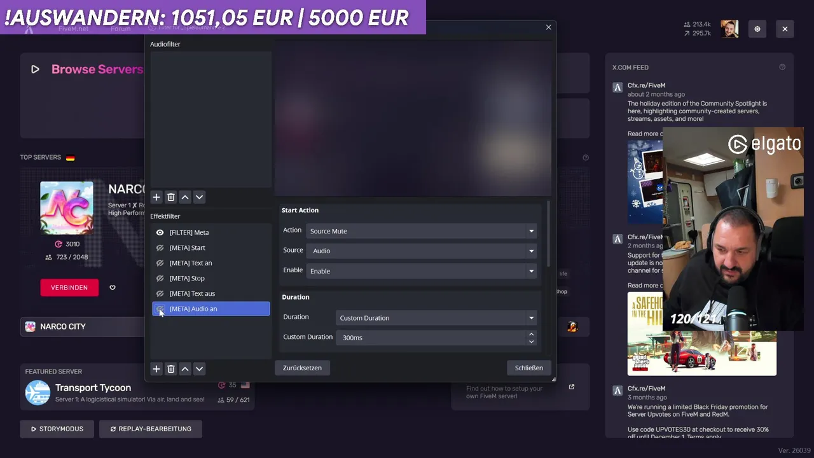Image resolution: width=814 pixels, height=458 pixels.
Task: Close the filter dialog with X
Action: click(x=548, y=27)
